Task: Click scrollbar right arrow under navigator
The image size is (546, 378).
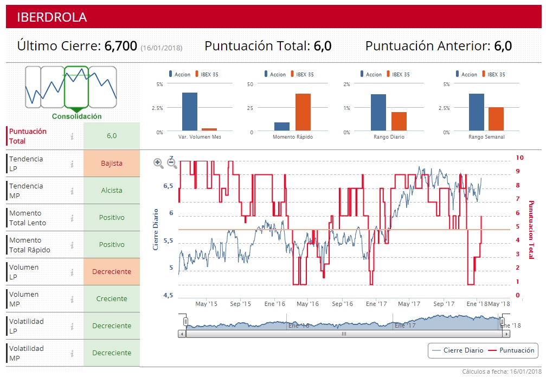Action: pos(506,334)
